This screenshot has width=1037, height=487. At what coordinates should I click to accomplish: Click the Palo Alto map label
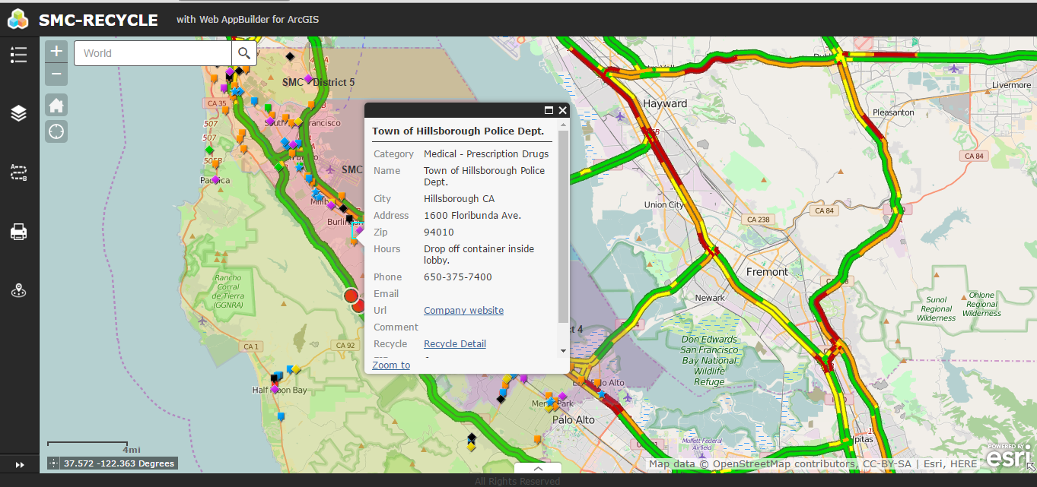coord(574,419)
